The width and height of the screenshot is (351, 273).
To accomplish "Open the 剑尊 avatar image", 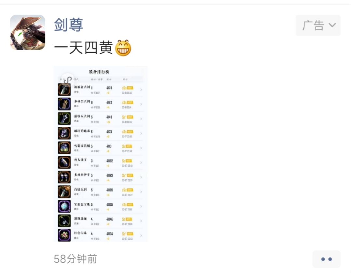I will tap(28, 32).
